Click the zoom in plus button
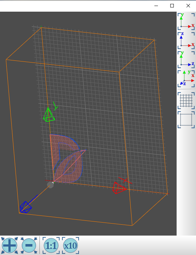 coord(10,245)
